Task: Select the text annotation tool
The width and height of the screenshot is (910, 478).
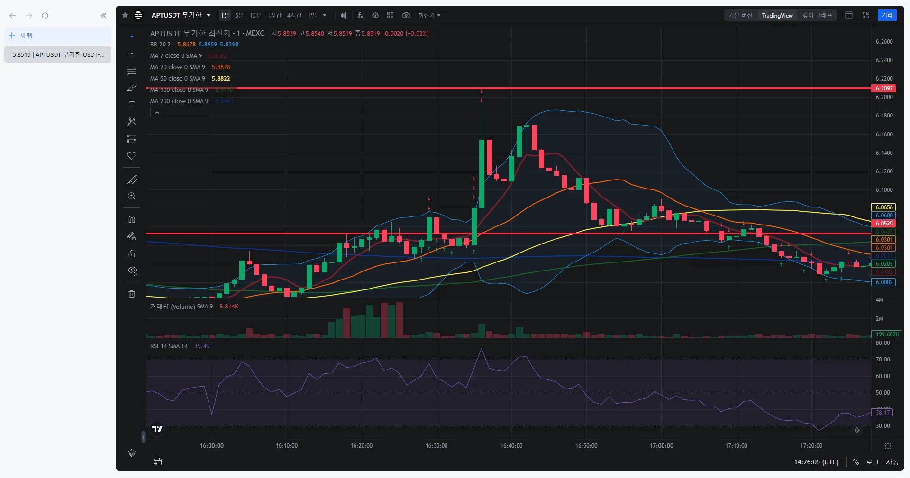Action: tap(132, 105)
